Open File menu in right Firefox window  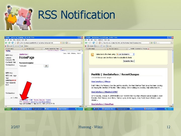pos(86,40)
